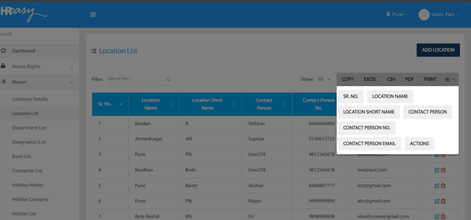Toggle SR. NO. column visibility
This screenshot has width=471, height=220.
point(350,96)
